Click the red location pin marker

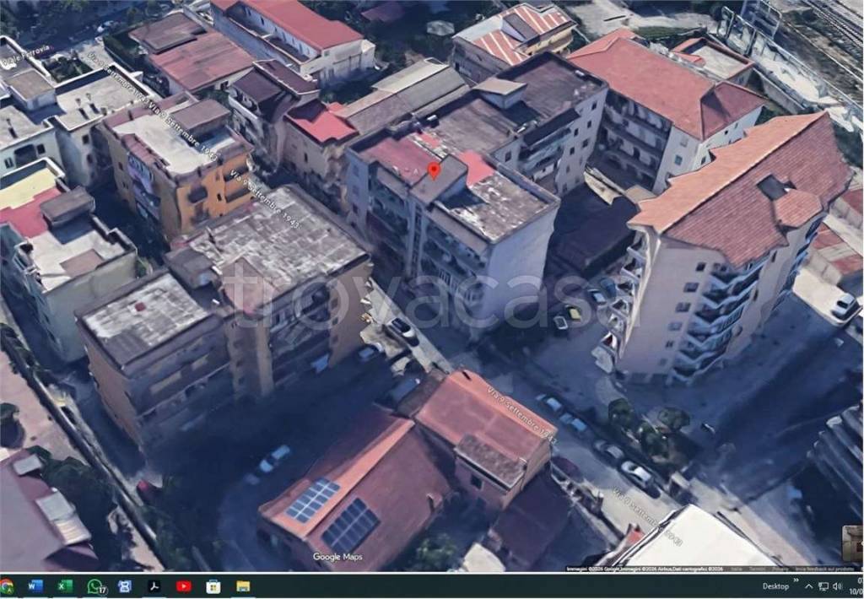(434, 170)
